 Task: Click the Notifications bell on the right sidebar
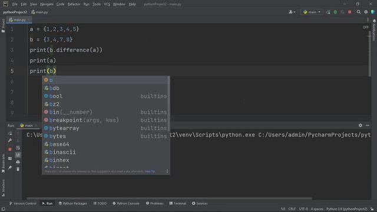[374, 21]
